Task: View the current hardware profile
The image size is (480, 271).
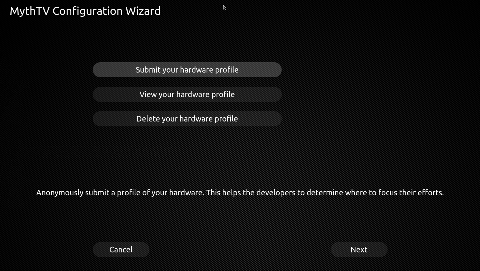Action: 187,94
